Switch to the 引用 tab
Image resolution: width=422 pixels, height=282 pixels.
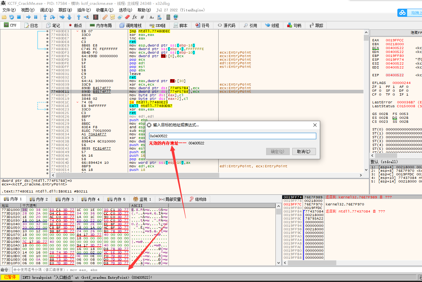click(x=250, y=25)
